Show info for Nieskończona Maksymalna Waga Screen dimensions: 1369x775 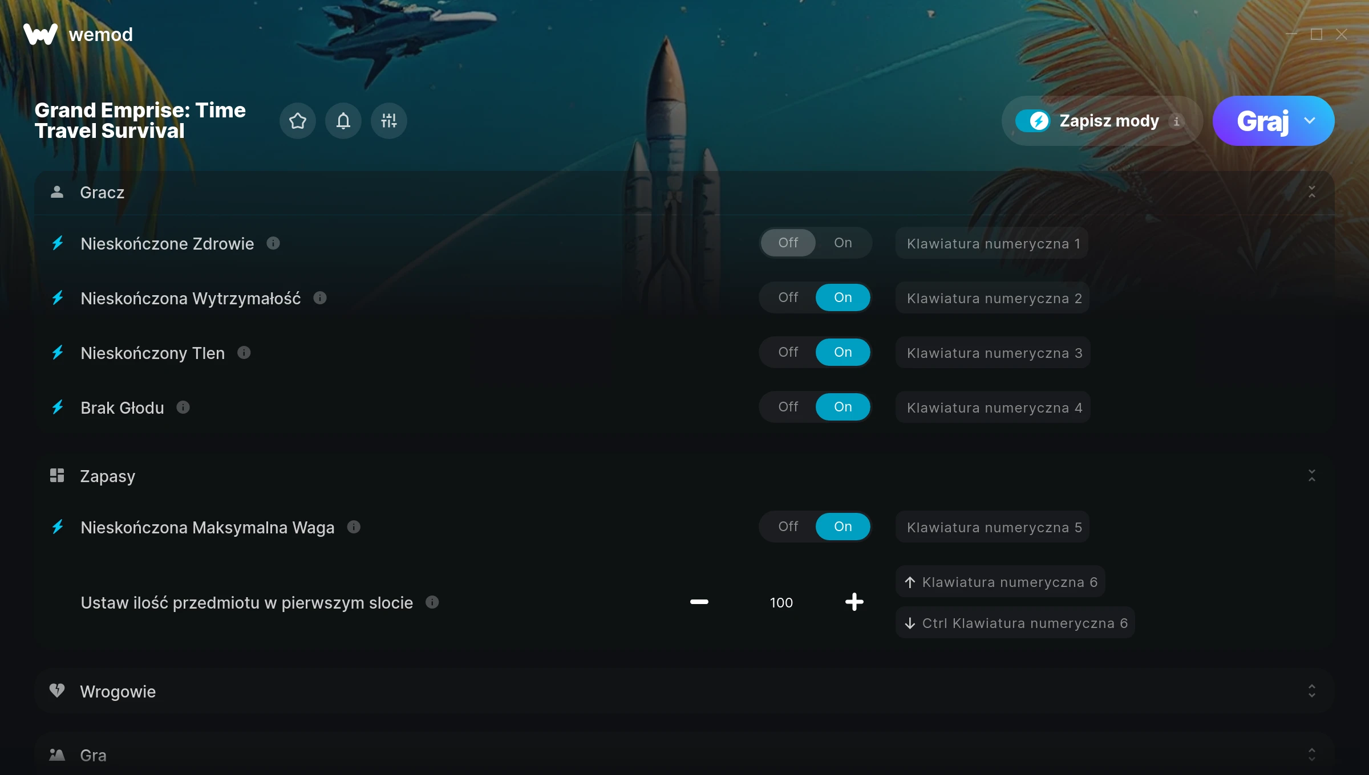[354, 527]
